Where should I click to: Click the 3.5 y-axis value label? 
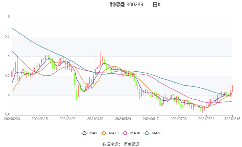click(x=7, y=115)
